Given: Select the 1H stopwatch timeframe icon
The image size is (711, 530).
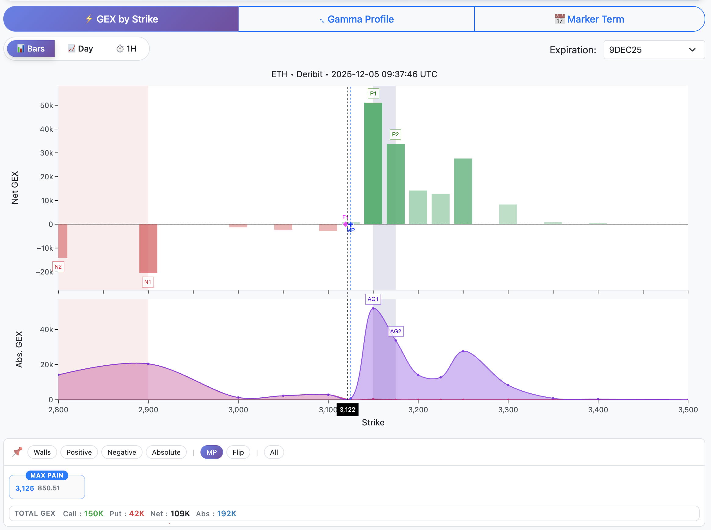Looking at the screenshot, I should (x=120, y=49).
